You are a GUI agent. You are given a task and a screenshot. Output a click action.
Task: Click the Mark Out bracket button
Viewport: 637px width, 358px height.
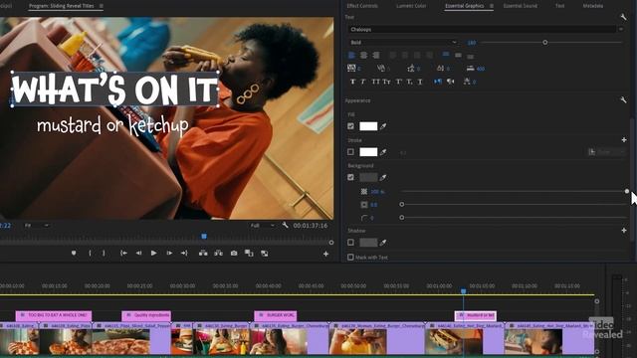104,253
